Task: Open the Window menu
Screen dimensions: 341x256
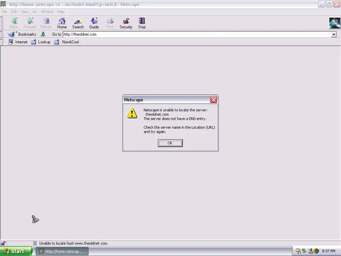Action: pos(47,12)
